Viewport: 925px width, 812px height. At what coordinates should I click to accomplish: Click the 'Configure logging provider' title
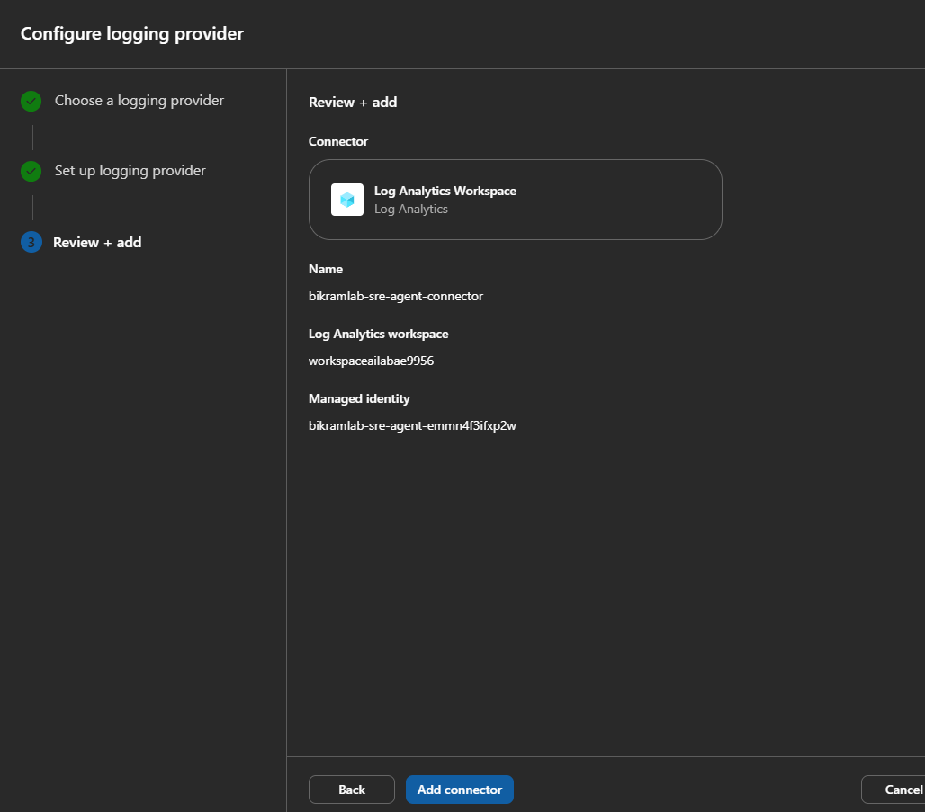132,33
